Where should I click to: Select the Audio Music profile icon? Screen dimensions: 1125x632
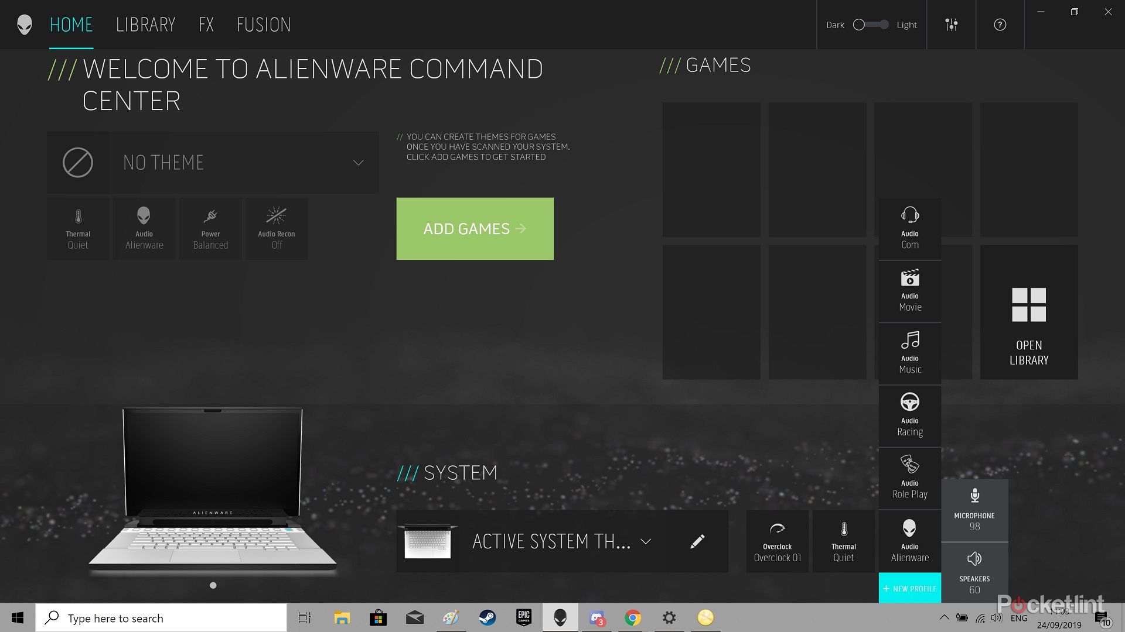(x=909, y=352)
